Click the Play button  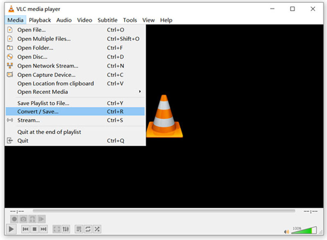pyautogui.click(x=11, y=229)
